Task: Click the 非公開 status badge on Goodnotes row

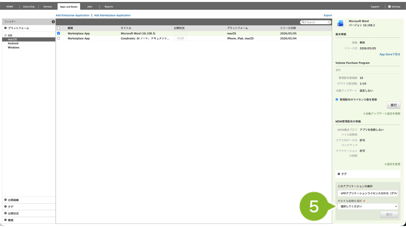Action: click(180, 38)
